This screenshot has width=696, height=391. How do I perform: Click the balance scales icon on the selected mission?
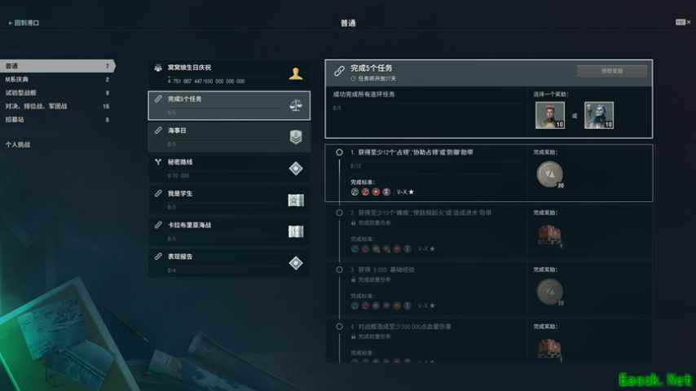(296, 106)
